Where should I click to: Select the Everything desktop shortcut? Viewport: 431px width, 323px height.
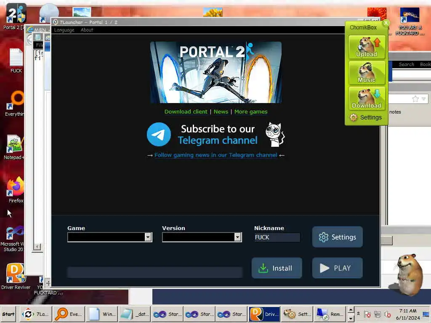click(x=16, y=104)
